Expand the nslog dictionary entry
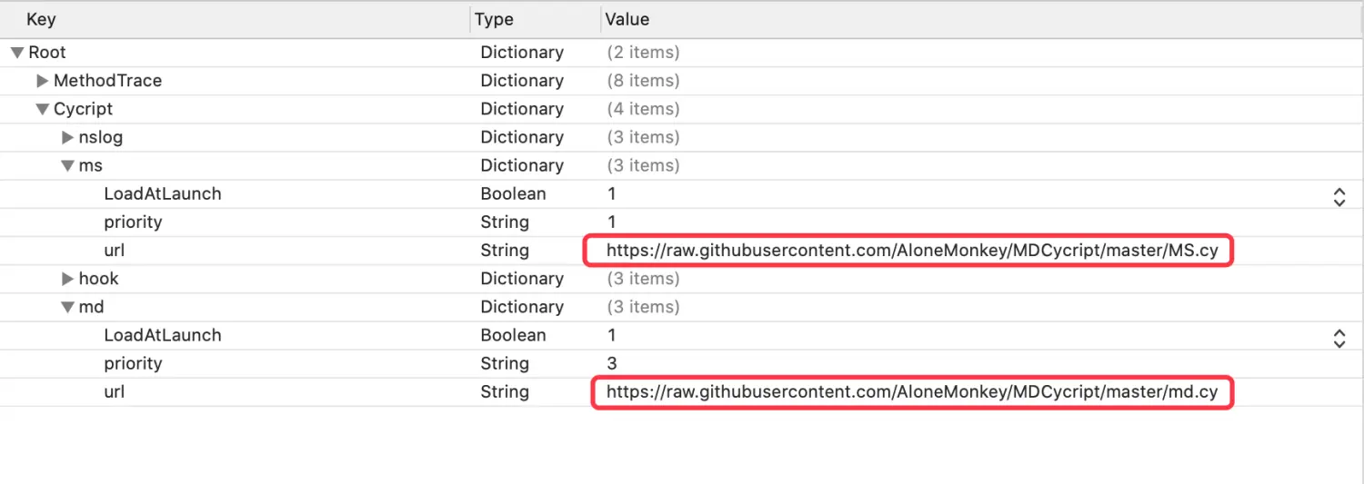Screen dimensions: 1364x484 point(67,137)
